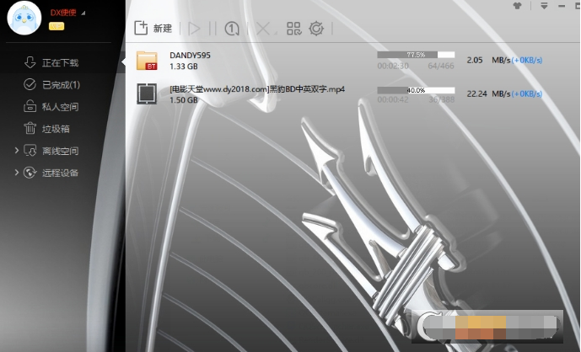Screen dimensions: 581x352
Task: Click the 22.24 MB/s speed value
Action: pyautogui.click(x=488, y=94)
